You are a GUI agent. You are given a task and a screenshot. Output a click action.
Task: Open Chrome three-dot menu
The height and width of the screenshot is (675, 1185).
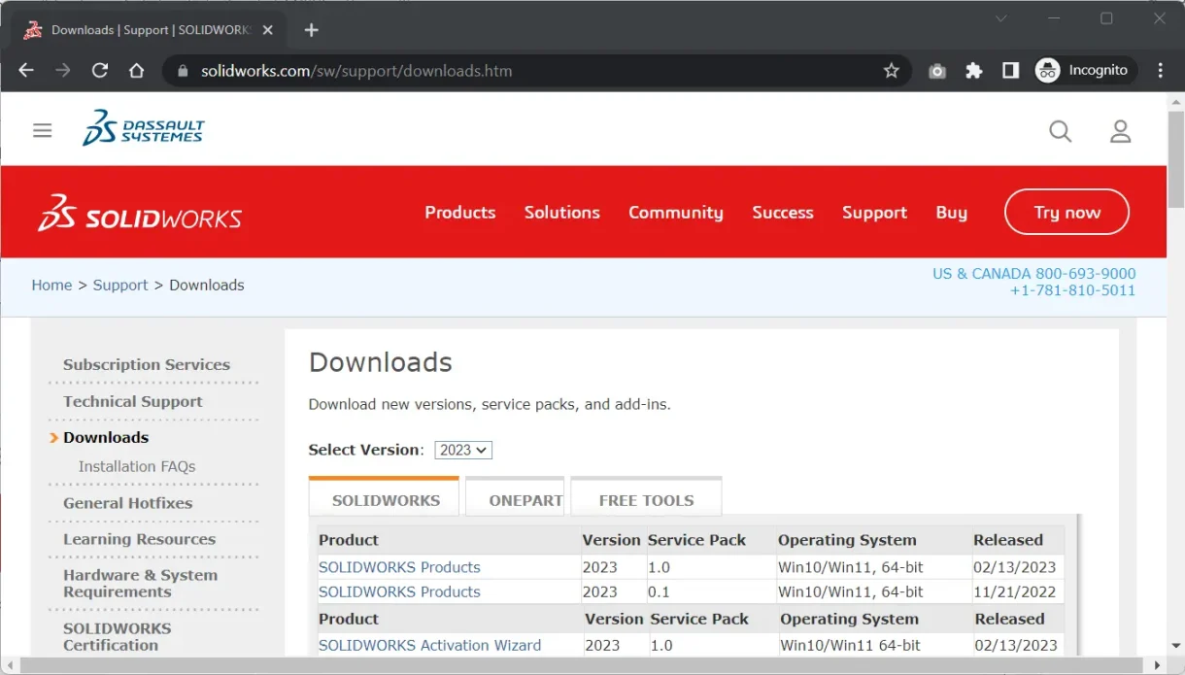[x=1161, y=71]
